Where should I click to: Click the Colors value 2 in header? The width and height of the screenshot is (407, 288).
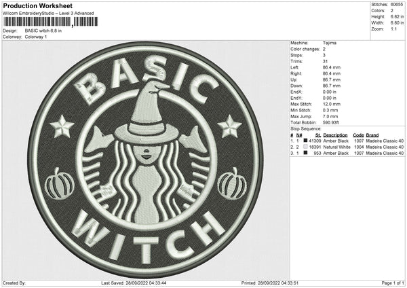[391, 11]
